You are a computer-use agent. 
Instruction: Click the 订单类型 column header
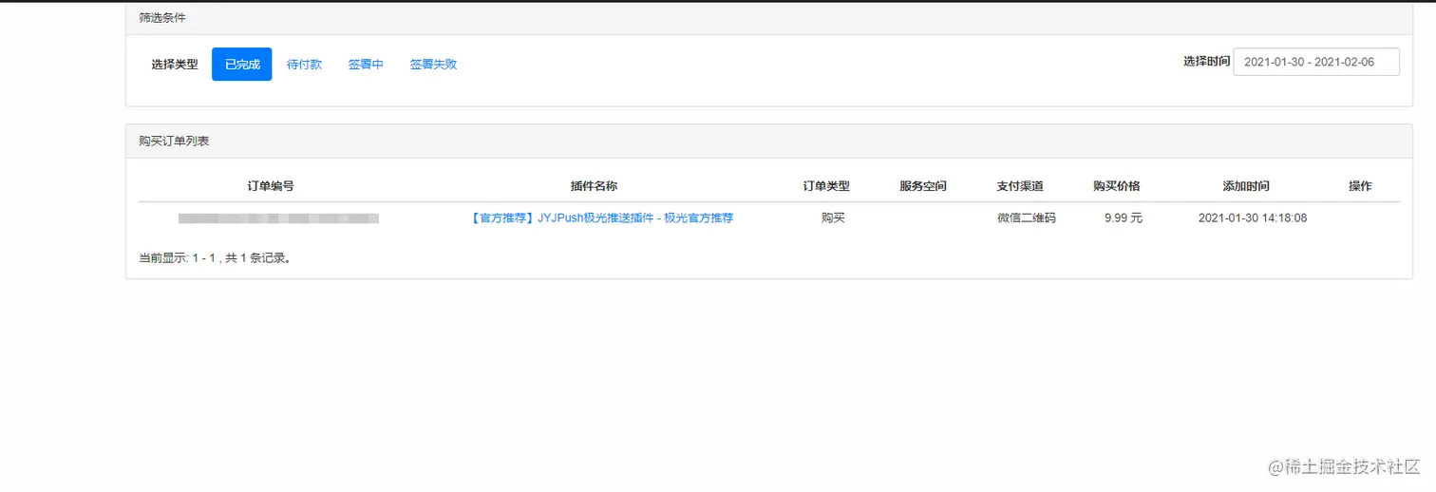tap(826, 186)
